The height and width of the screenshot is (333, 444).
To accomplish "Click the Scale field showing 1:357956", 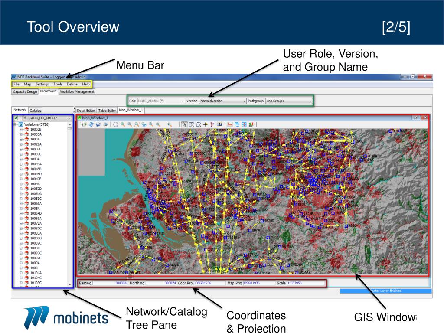I will pos(306,283).
